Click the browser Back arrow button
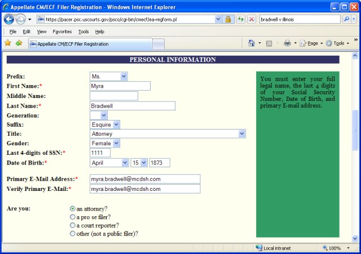This screenshot has width=361, height=254. pos(9,19)
